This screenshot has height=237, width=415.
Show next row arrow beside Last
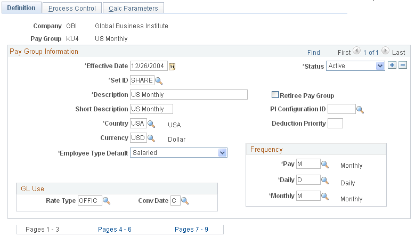pyautogui.click(x=385, y=50)
